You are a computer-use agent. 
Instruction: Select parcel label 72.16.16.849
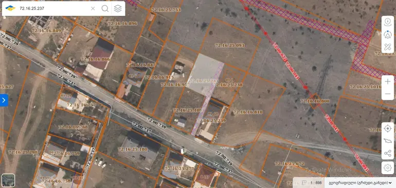tap(46, 31)
